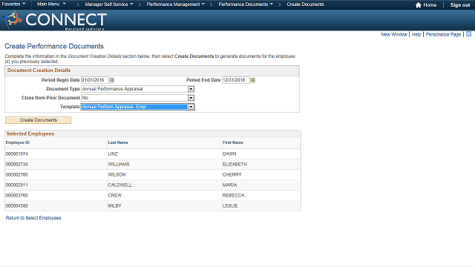
Task: Click first name MARIA
Action: point(229,185)
